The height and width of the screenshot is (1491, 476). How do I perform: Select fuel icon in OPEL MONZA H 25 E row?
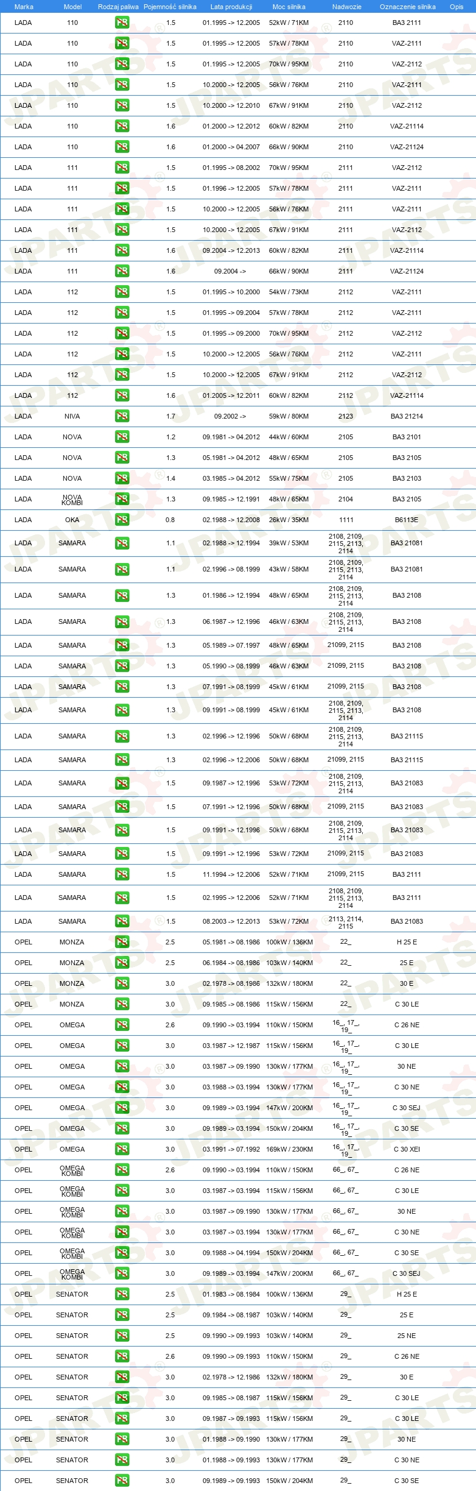pos(122,942)
